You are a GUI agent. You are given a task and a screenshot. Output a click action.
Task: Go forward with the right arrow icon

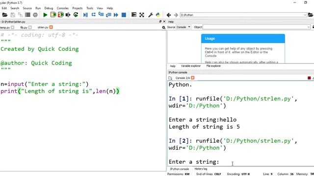tap(176, 15)
